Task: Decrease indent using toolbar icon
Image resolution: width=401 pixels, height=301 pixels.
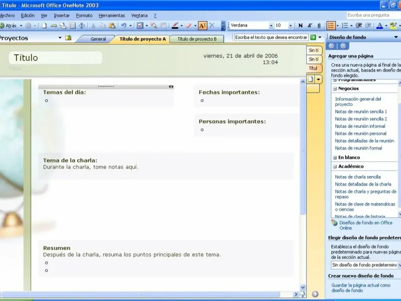Action: 359,26
